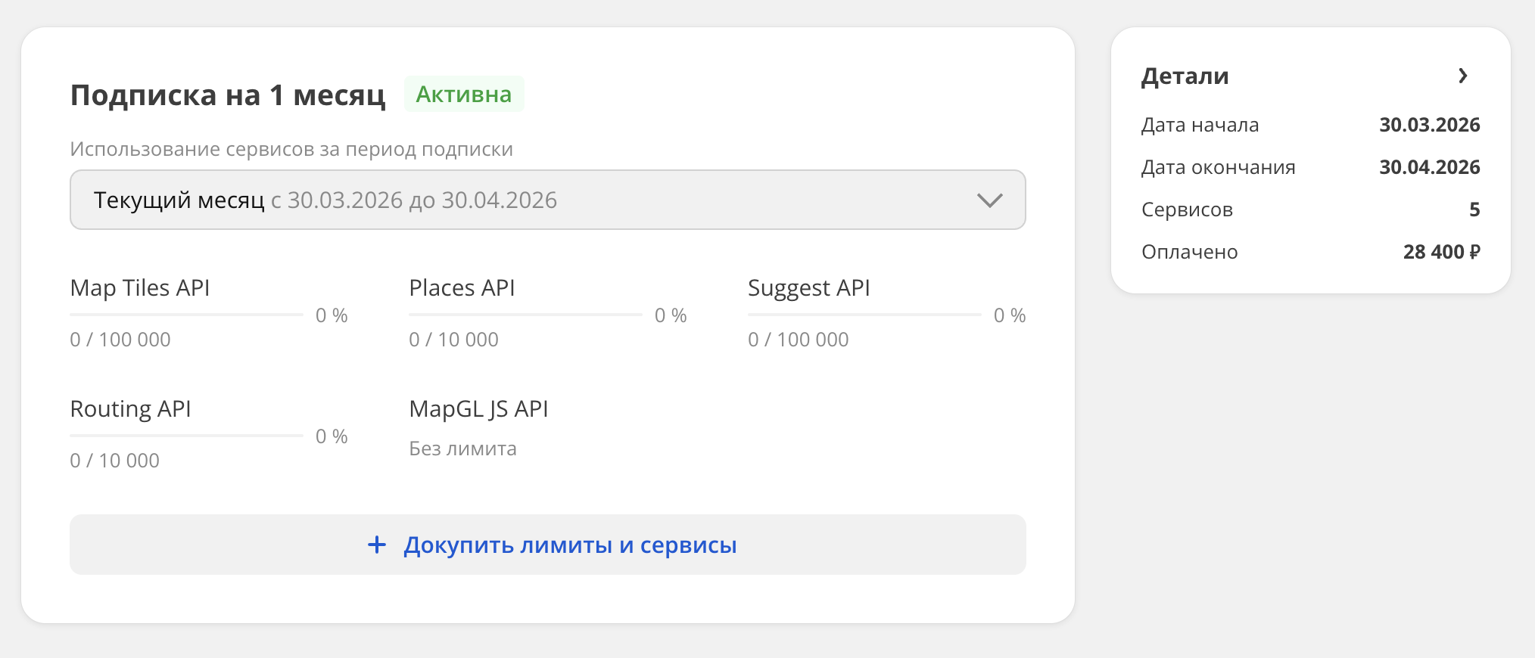
Task: Open the Детали chevron arrow
Action: pyautogui.click(x=1462, y=76)
